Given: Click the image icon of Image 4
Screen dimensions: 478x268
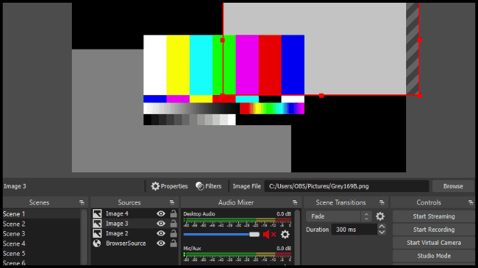Looking at the screenshot, I should coord(97,214).
